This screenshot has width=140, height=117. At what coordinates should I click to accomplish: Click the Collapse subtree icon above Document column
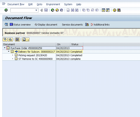tap(10, 39)
